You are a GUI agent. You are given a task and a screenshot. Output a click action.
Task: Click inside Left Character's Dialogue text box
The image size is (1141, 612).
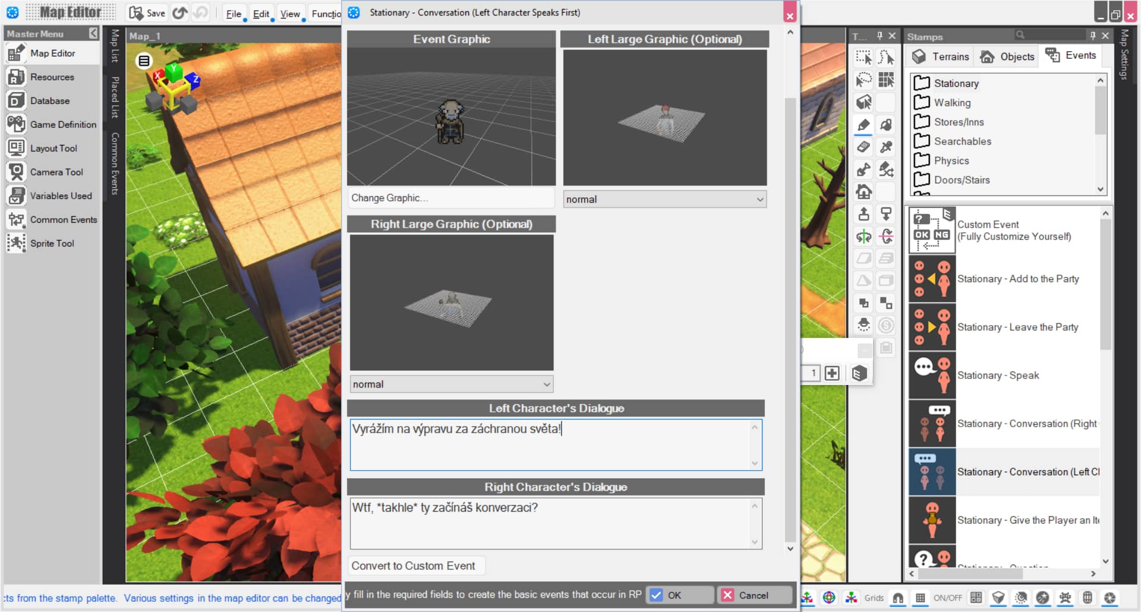(x=556, y=444)
